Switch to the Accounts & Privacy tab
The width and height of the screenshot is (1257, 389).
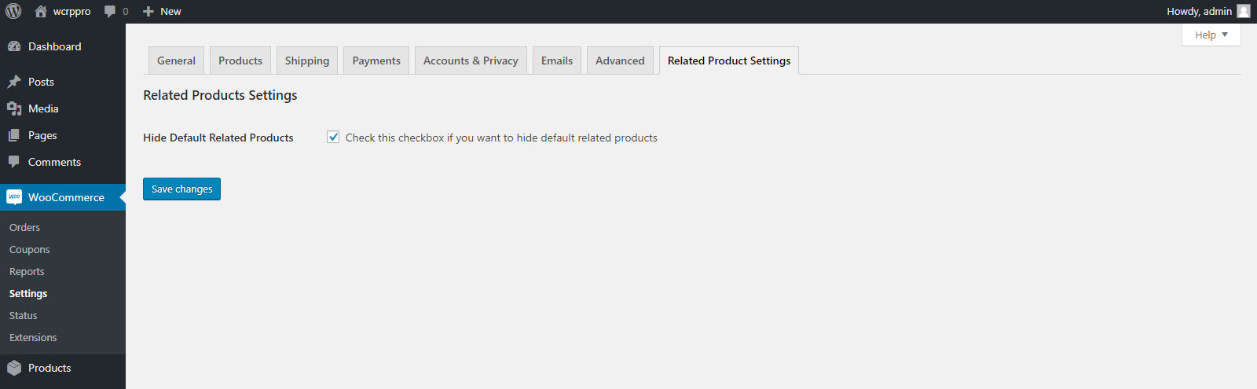coord(471,61)
